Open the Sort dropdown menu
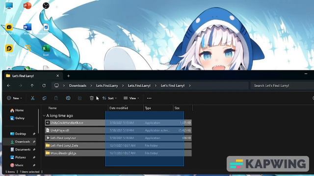 [x=109, y=98]
